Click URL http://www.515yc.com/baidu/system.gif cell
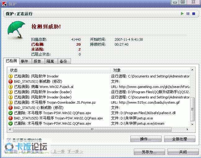The height and width of the screenshot is (158, 201). 145,102
